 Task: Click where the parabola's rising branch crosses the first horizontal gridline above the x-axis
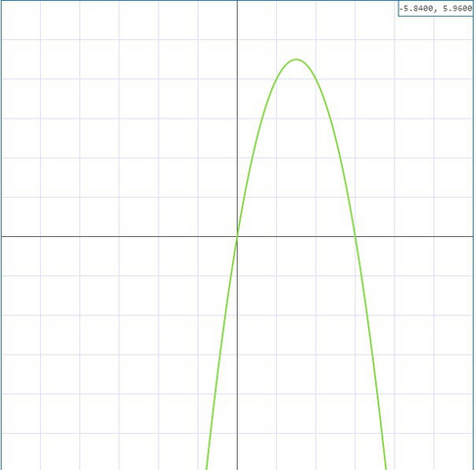click(x=244, y=197)
